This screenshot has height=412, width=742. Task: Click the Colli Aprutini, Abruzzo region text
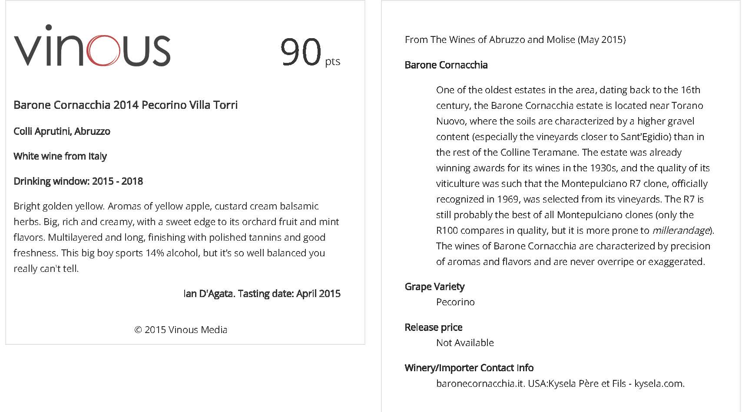[x=62, y=131]
